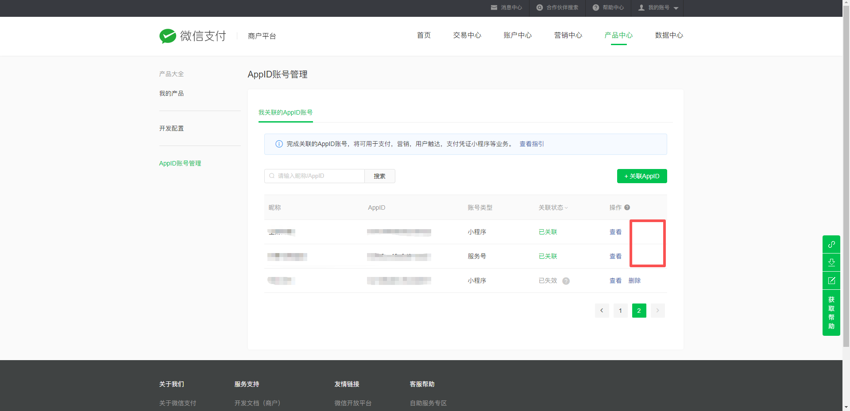This screenshot has width=850, height=411.
Task: Click the 服务号 account type cell
Action: coord(477,256)
